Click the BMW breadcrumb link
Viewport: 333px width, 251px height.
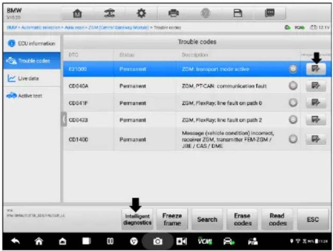pos(12,27)
